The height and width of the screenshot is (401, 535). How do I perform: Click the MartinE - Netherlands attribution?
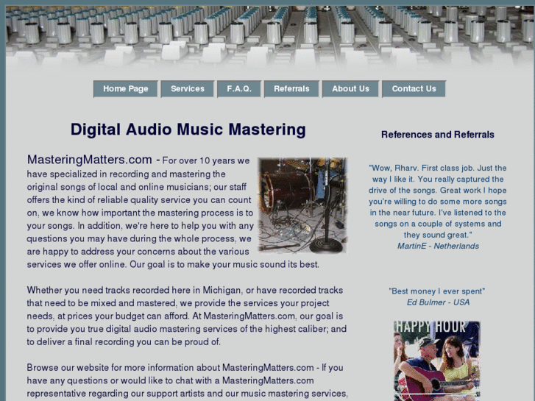(438, 246)
